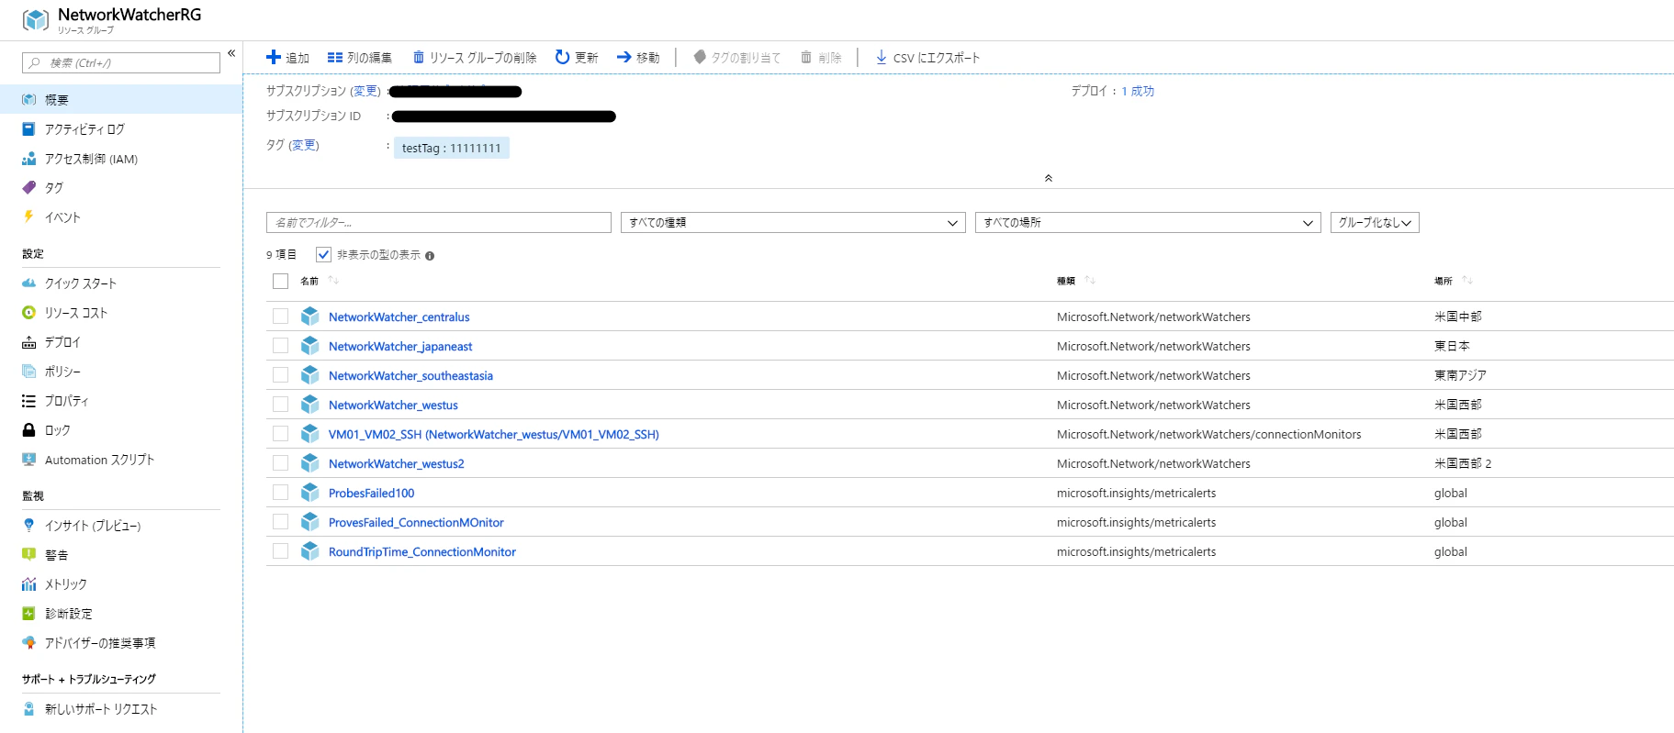Click the info icon beside 非表示の型の表示
The height and width of the screenshot is (733, 1674).
click(x=430, y=256)
